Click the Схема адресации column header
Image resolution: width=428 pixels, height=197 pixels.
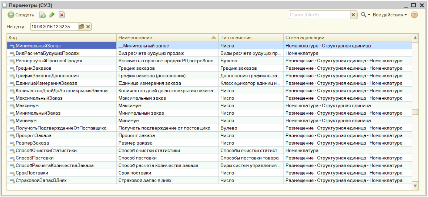pyautogui.click(x=347, y=38)
